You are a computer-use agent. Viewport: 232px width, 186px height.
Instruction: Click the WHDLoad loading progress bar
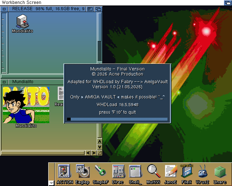click(117, 119)
